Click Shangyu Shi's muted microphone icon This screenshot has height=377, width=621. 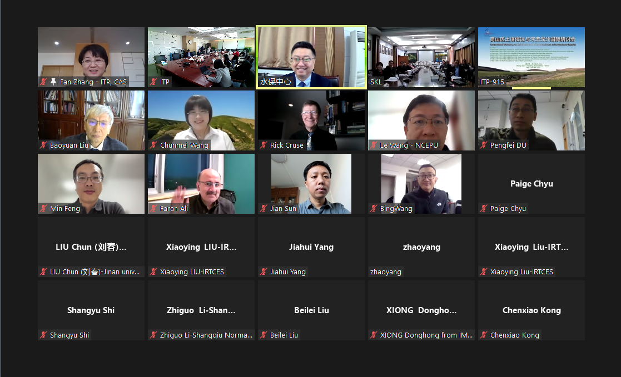pyautogui.click(x=43, y=335)
